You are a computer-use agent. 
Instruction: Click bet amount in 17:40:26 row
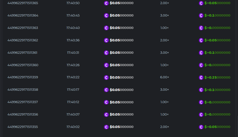coord(121,65)
